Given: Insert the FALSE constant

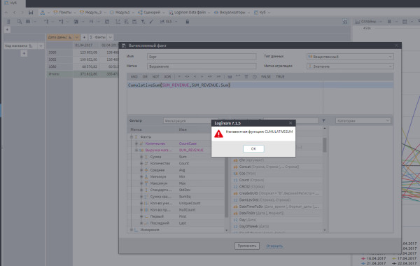Looking at the screenshot, I should [x=266, y=76].
